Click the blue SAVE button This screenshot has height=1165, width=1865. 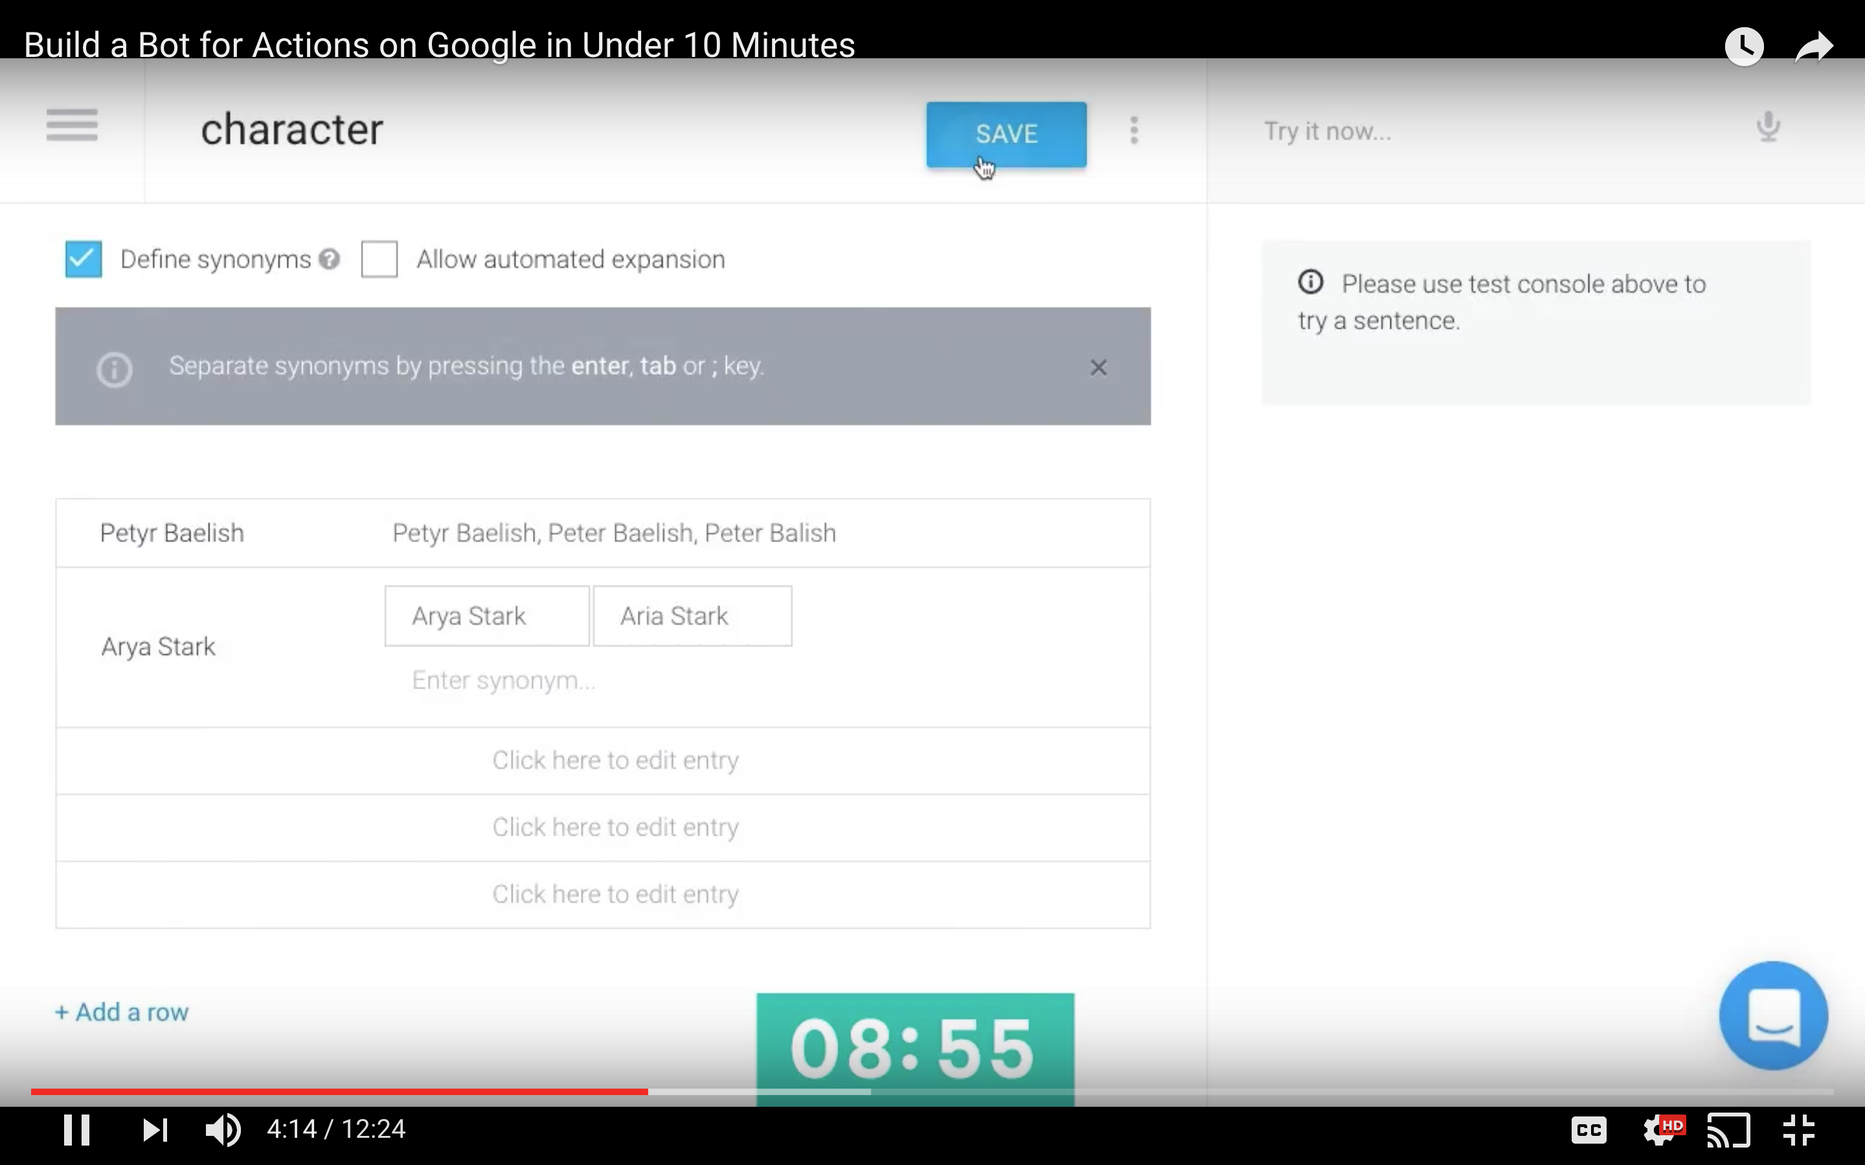coord(1006,134)
